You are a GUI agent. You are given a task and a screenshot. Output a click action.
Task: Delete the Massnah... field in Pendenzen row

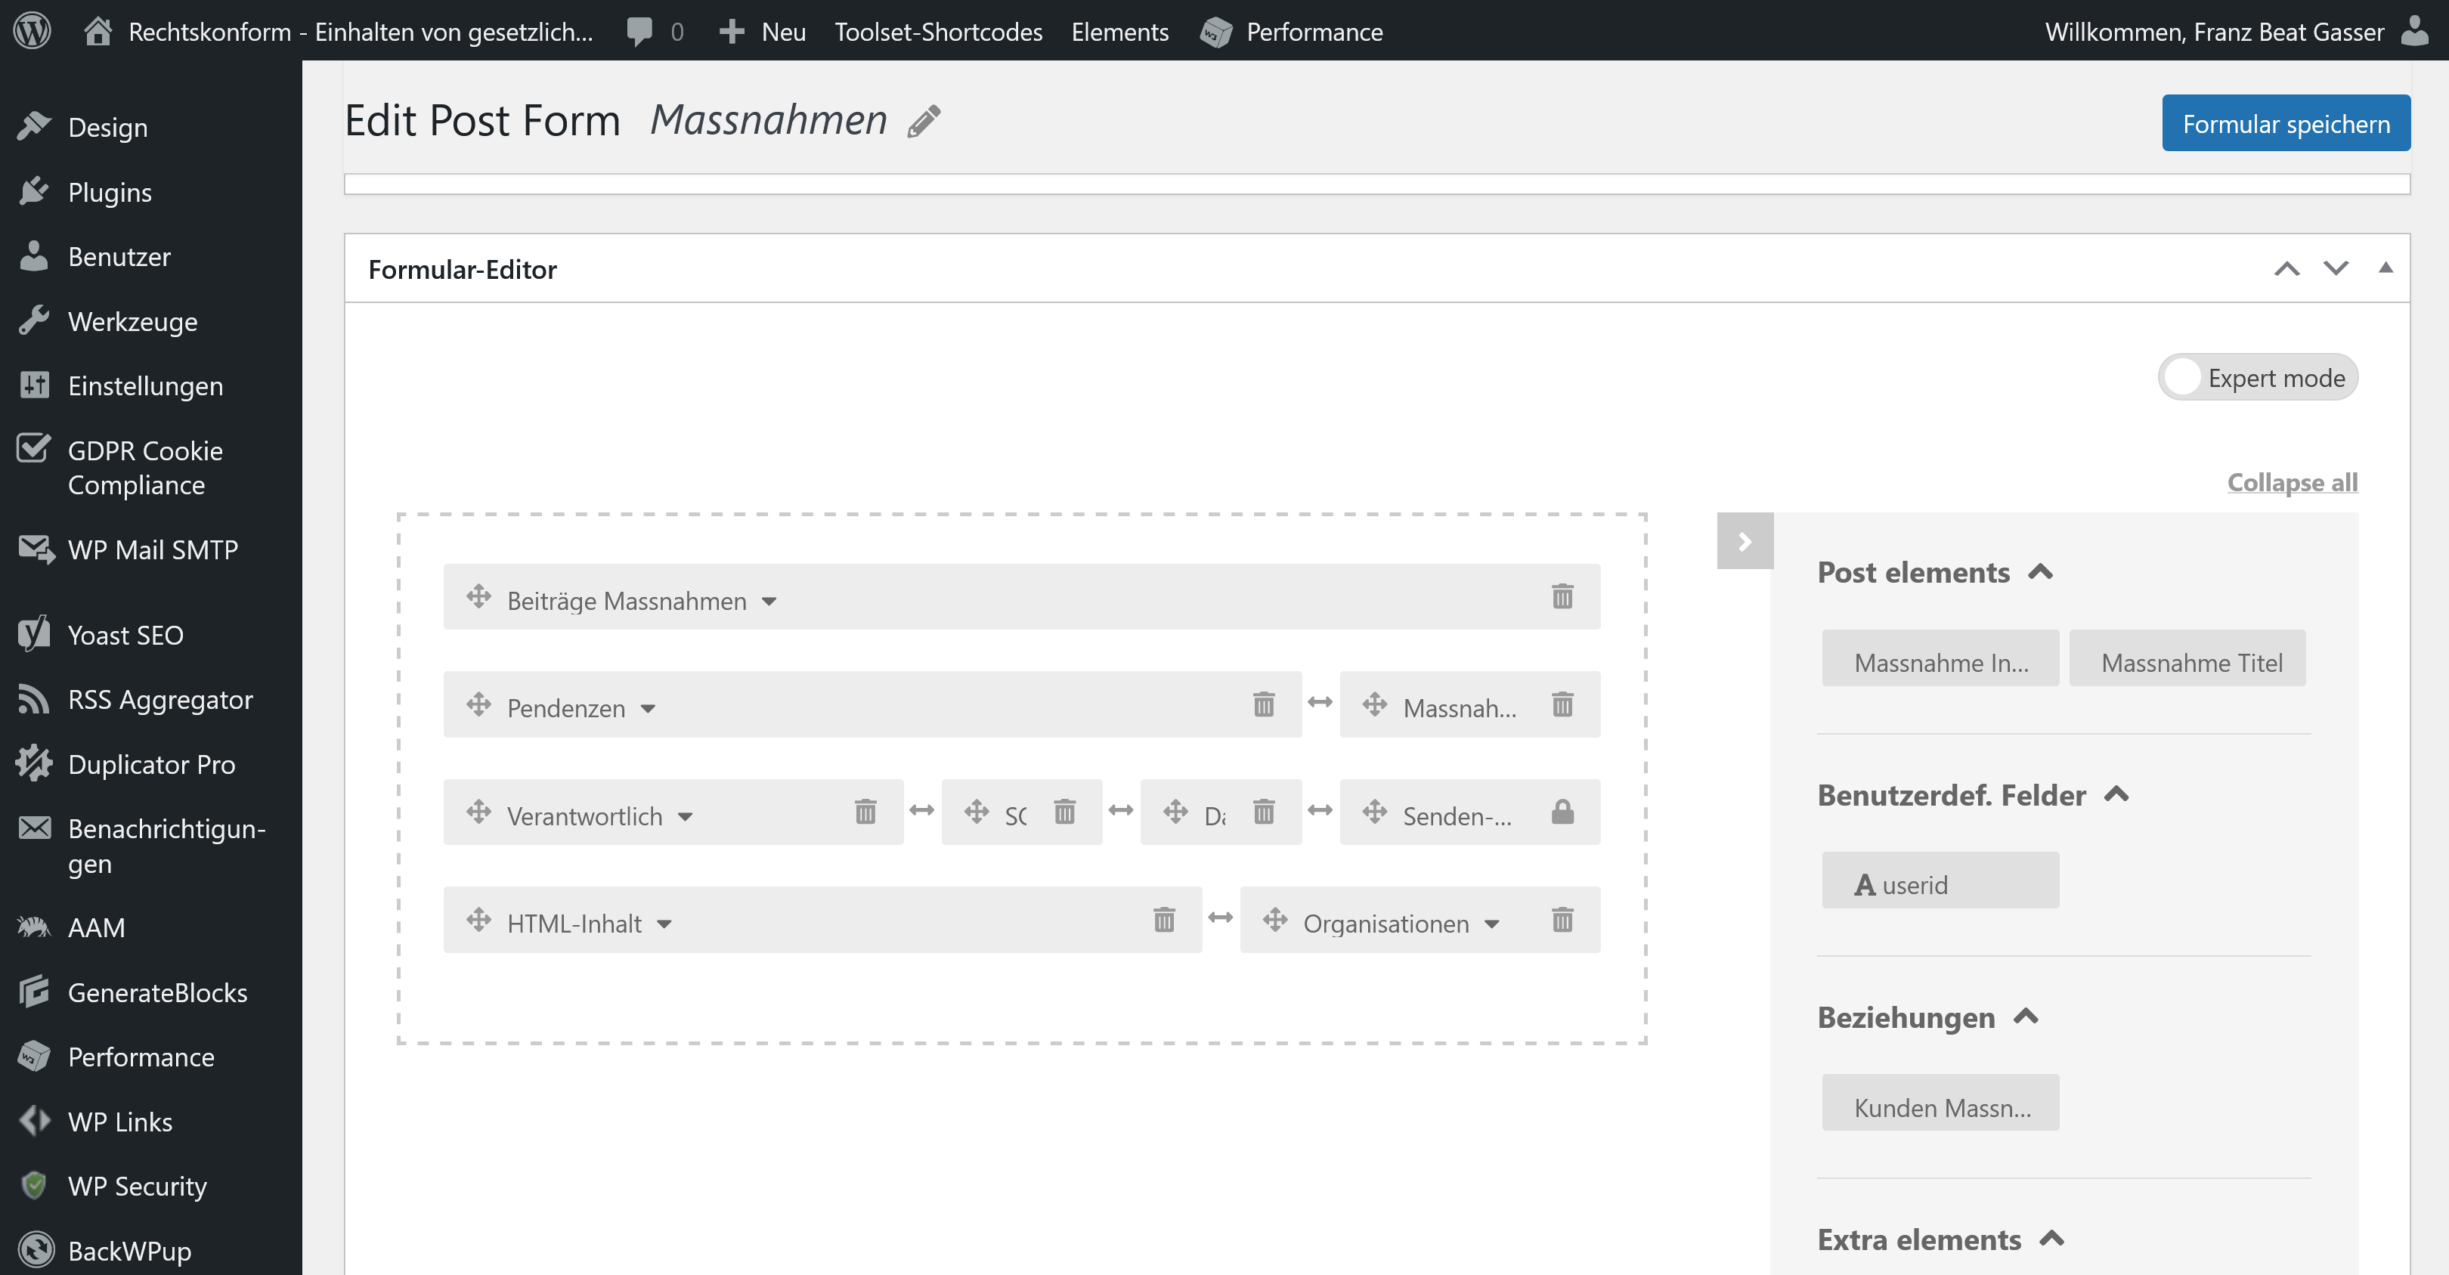coord(1562,704)
